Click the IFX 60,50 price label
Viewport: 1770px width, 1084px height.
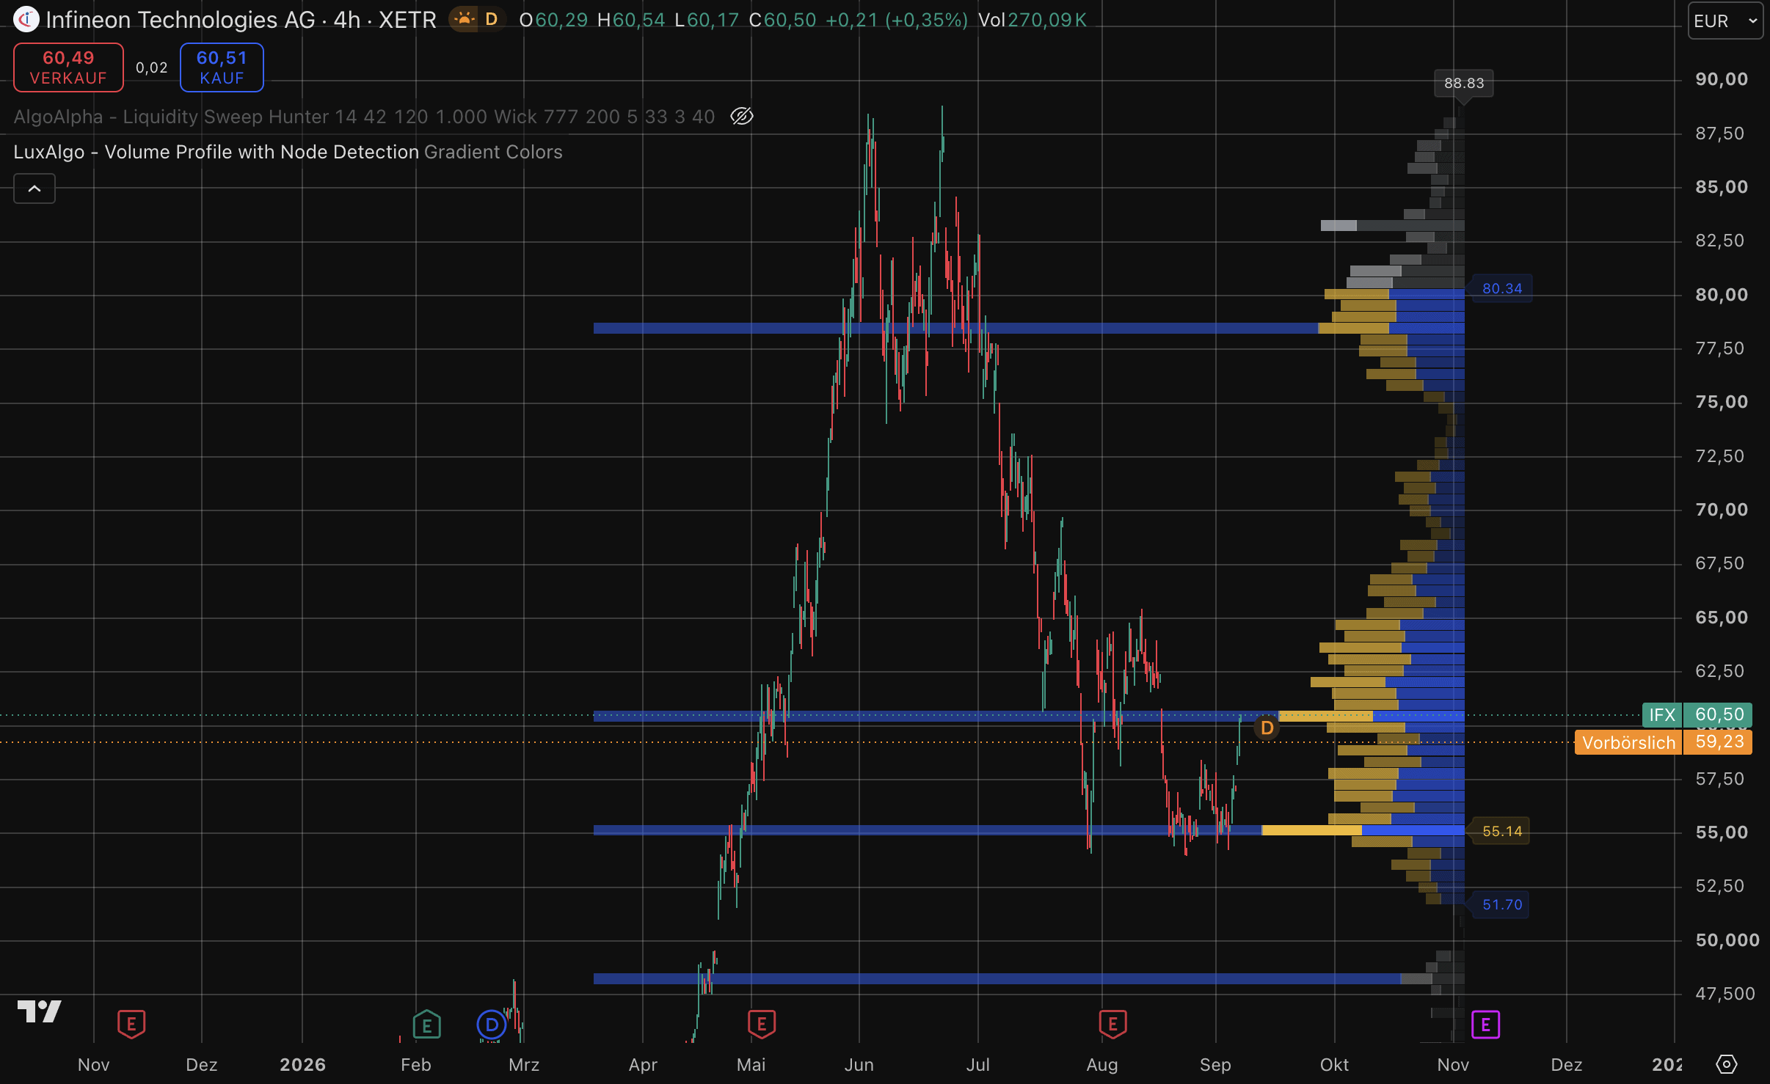point(1697,714)
